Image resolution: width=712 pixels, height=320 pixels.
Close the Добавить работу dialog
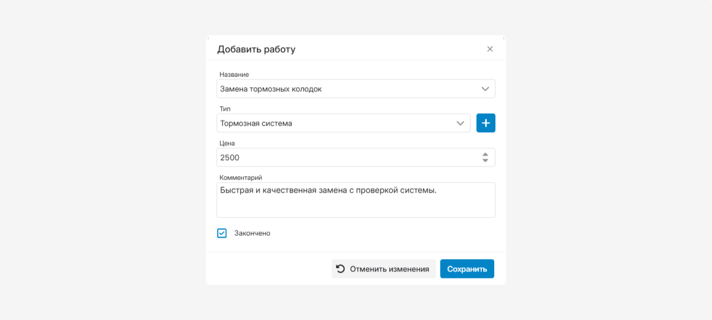point(490,49)
